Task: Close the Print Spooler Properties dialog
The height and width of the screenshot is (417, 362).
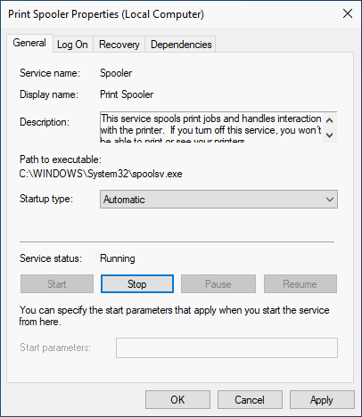Action: pyautogui.click(x=348, y=13)
